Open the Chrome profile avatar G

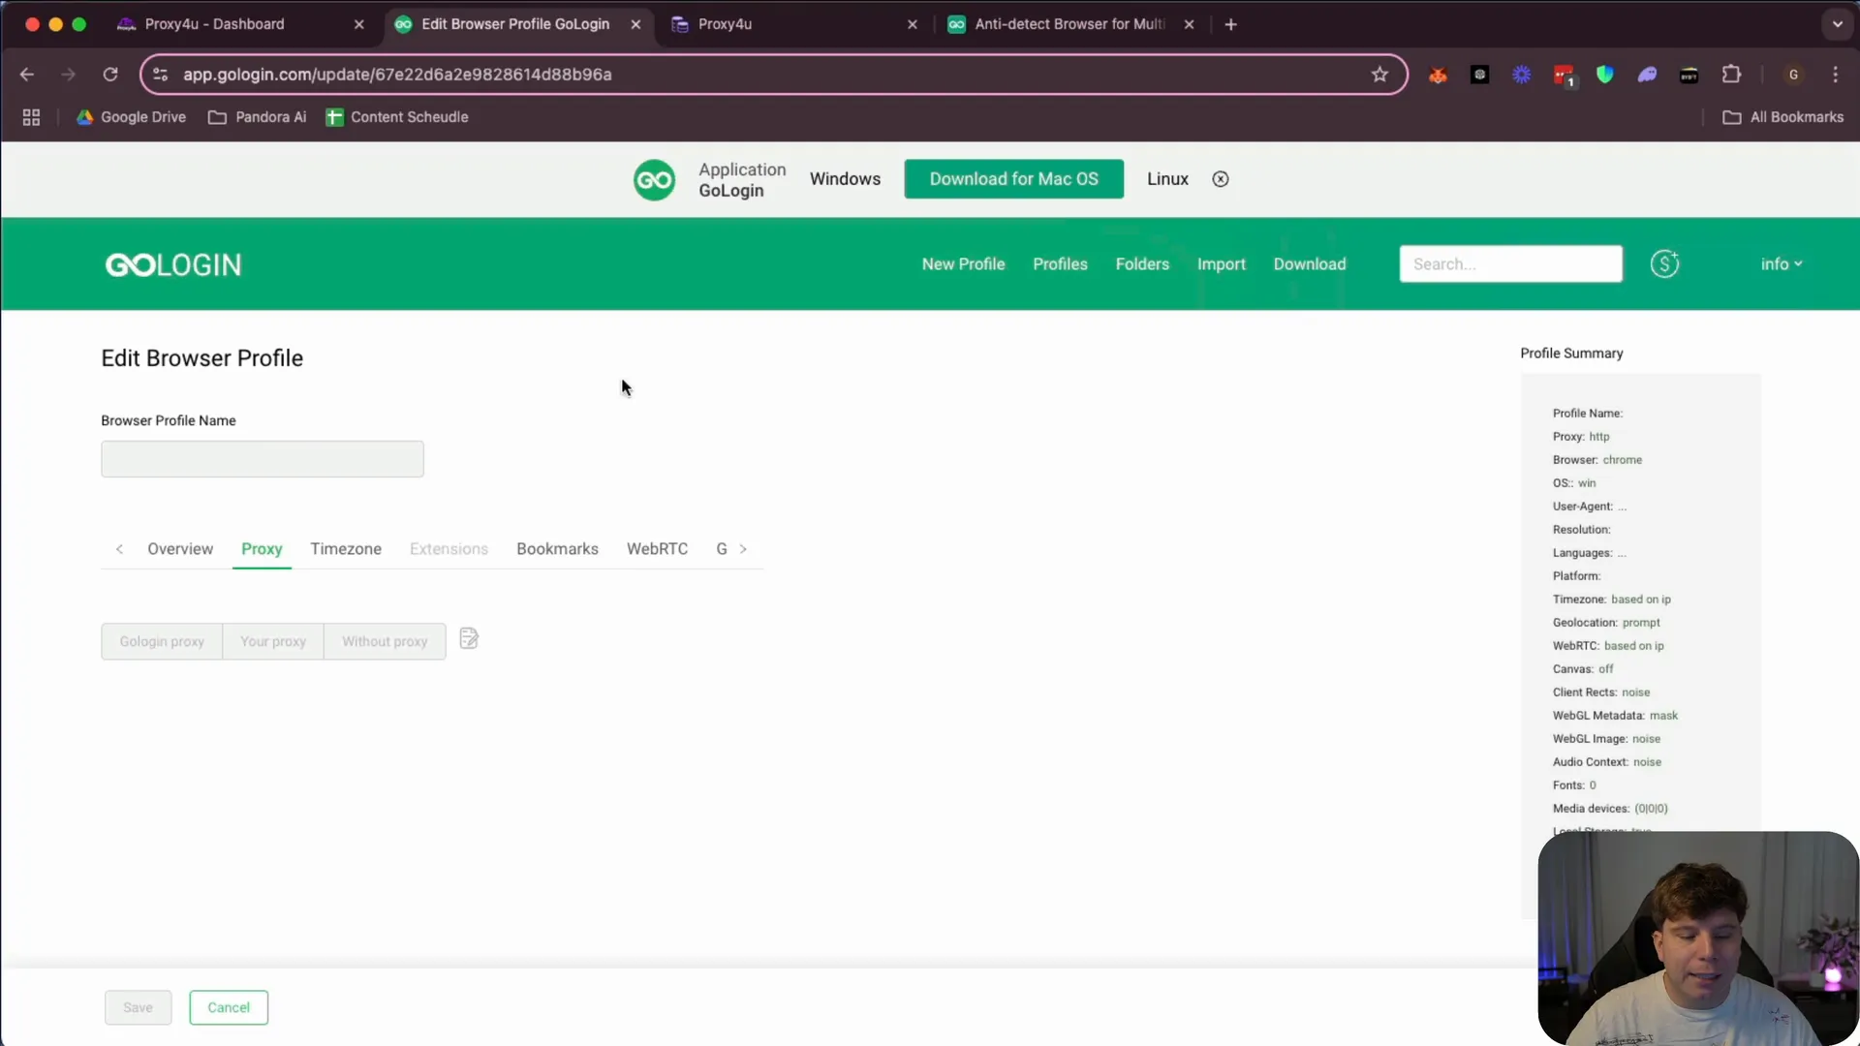[1793, 75]
